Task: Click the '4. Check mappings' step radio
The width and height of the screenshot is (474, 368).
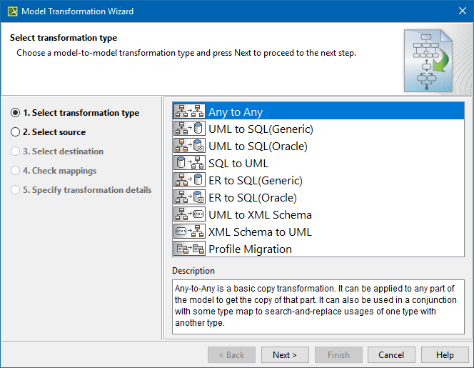Action: pyautogui.click(x=16, y=171)
